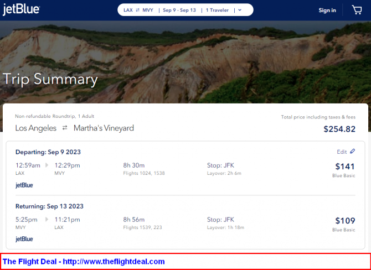Click the 8h 30m duration
Image resolution: width=371 pixels, height=270 pixels.
coord(134,165)
